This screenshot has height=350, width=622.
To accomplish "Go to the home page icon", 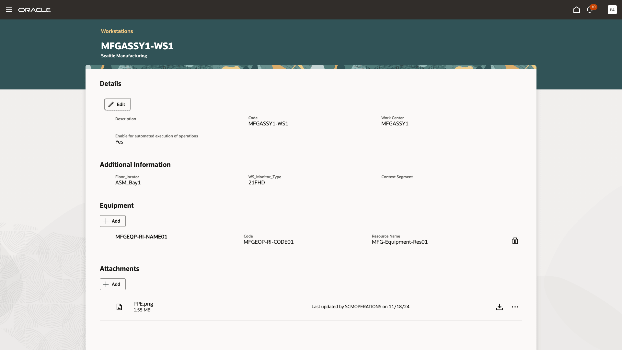I will 577,10.
